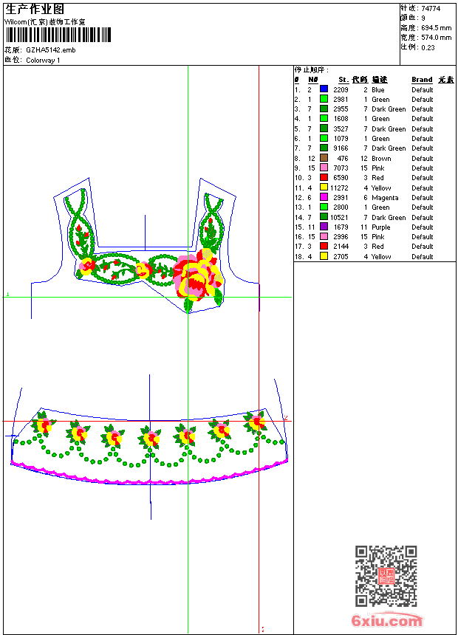Click the stitch count '9166'
The height and width of the screenshot is (635, 458).
[341, 148]
